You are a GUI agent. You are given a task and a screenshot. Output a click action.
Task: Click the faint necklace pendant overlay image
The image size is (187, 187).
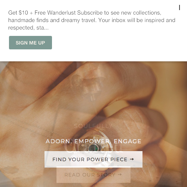[x=88, y=87]
